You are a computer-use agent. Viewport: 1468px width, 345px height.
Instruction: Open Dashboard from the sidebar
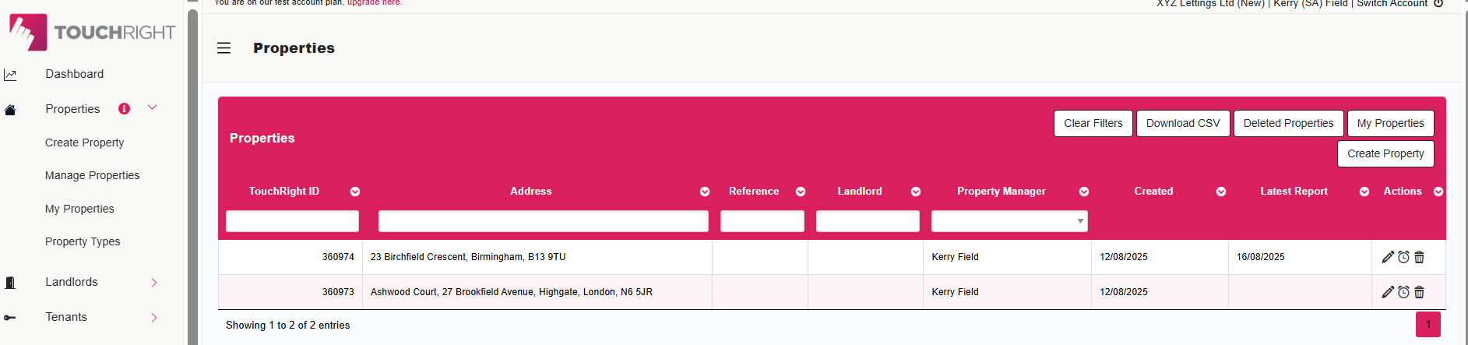[x=74, y=74]
